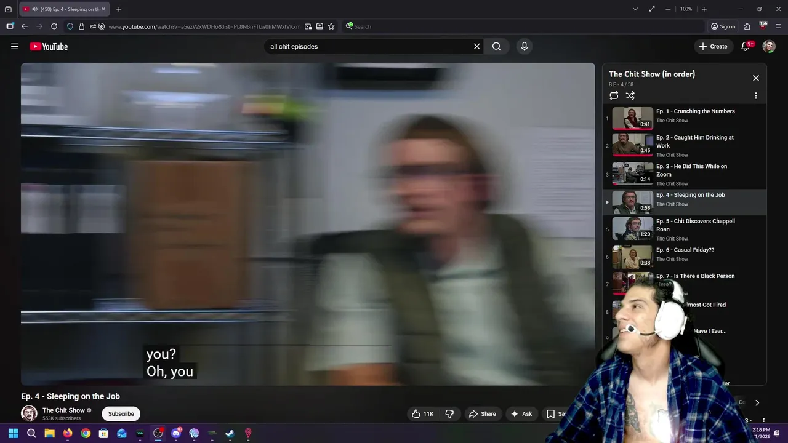The width and height of the screenshot is (788, 443).
Task: Open Chrome from the taskbar
Action: (86, 433)
